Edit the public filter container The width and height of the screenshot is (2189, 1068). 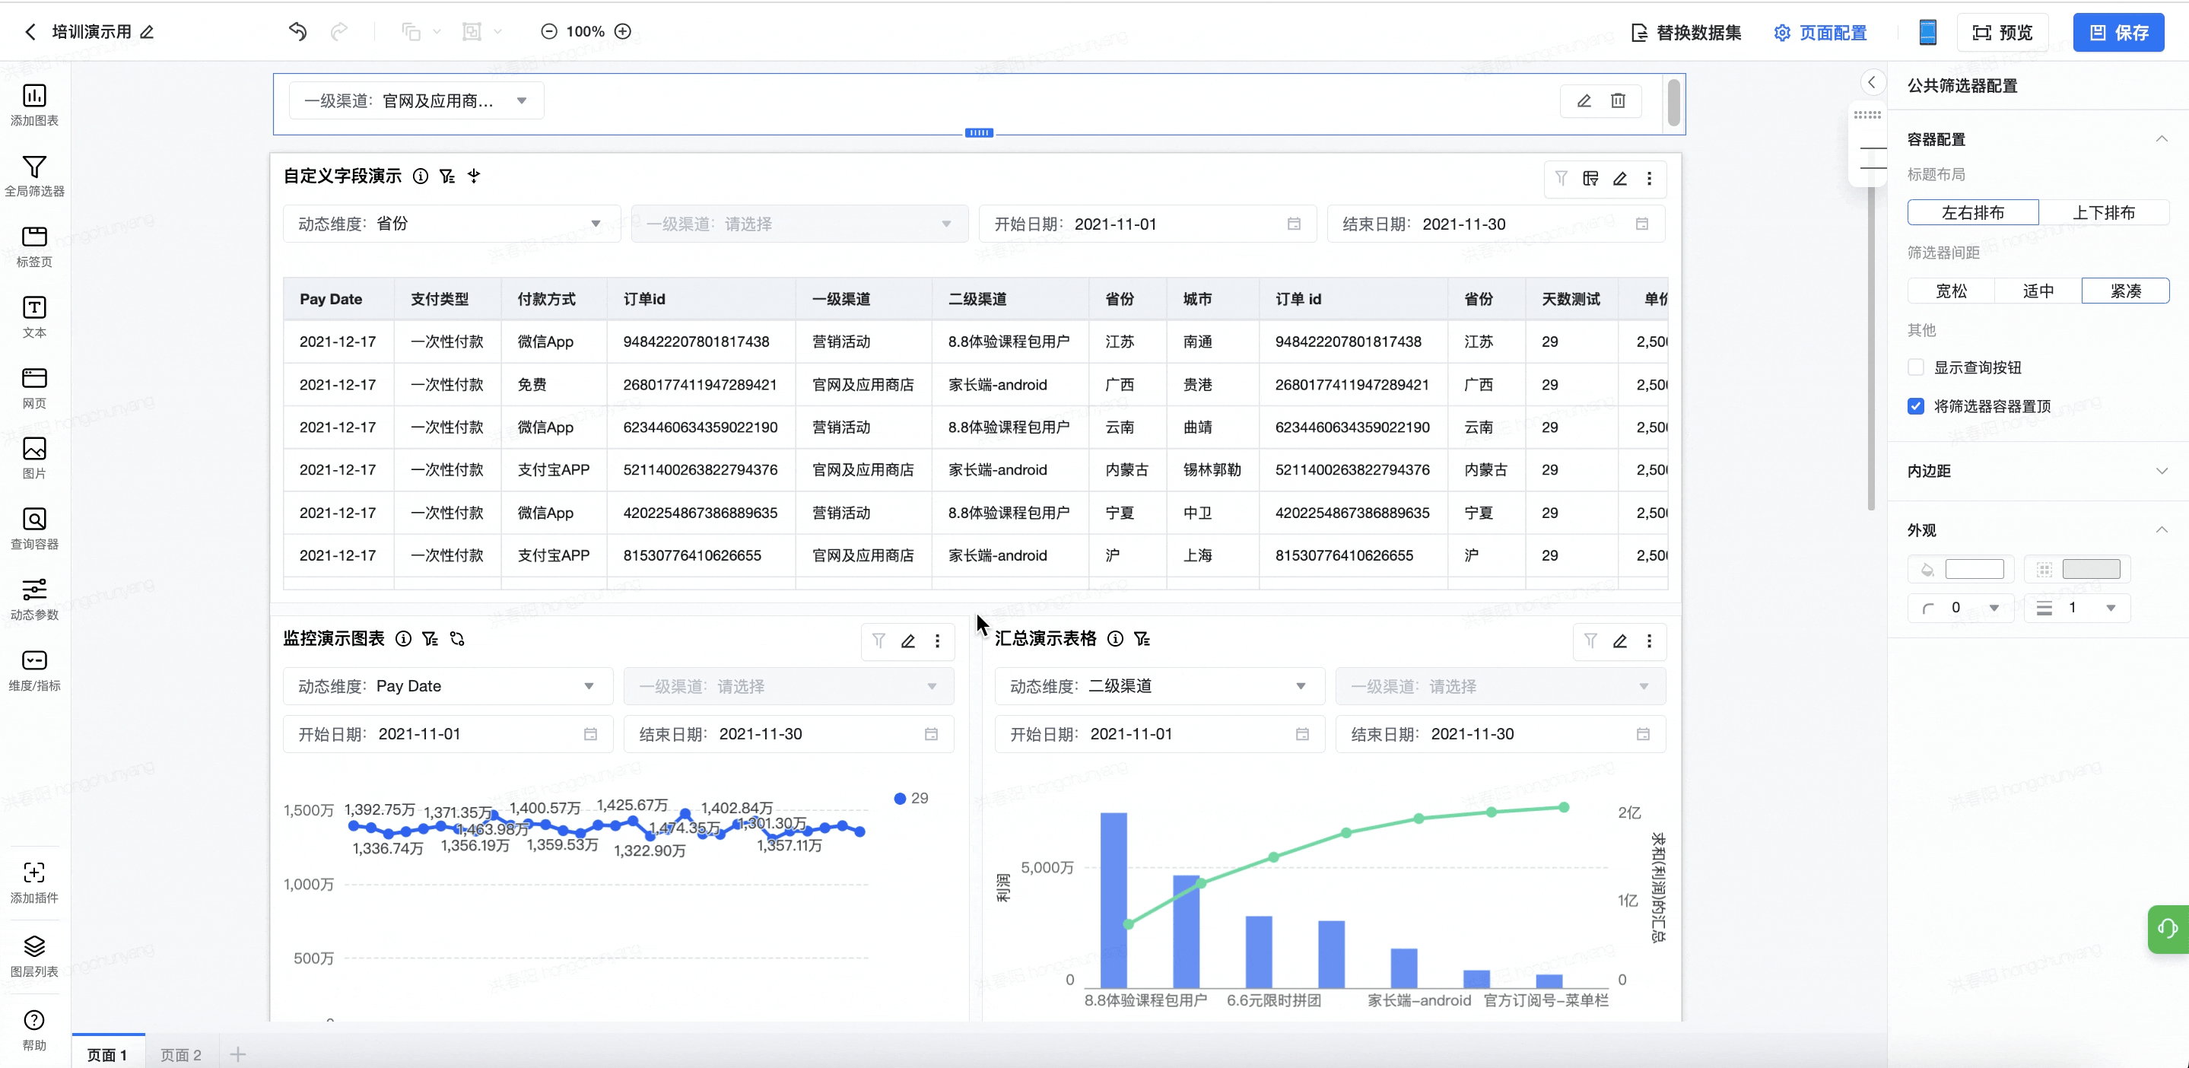coord(1584,100)
